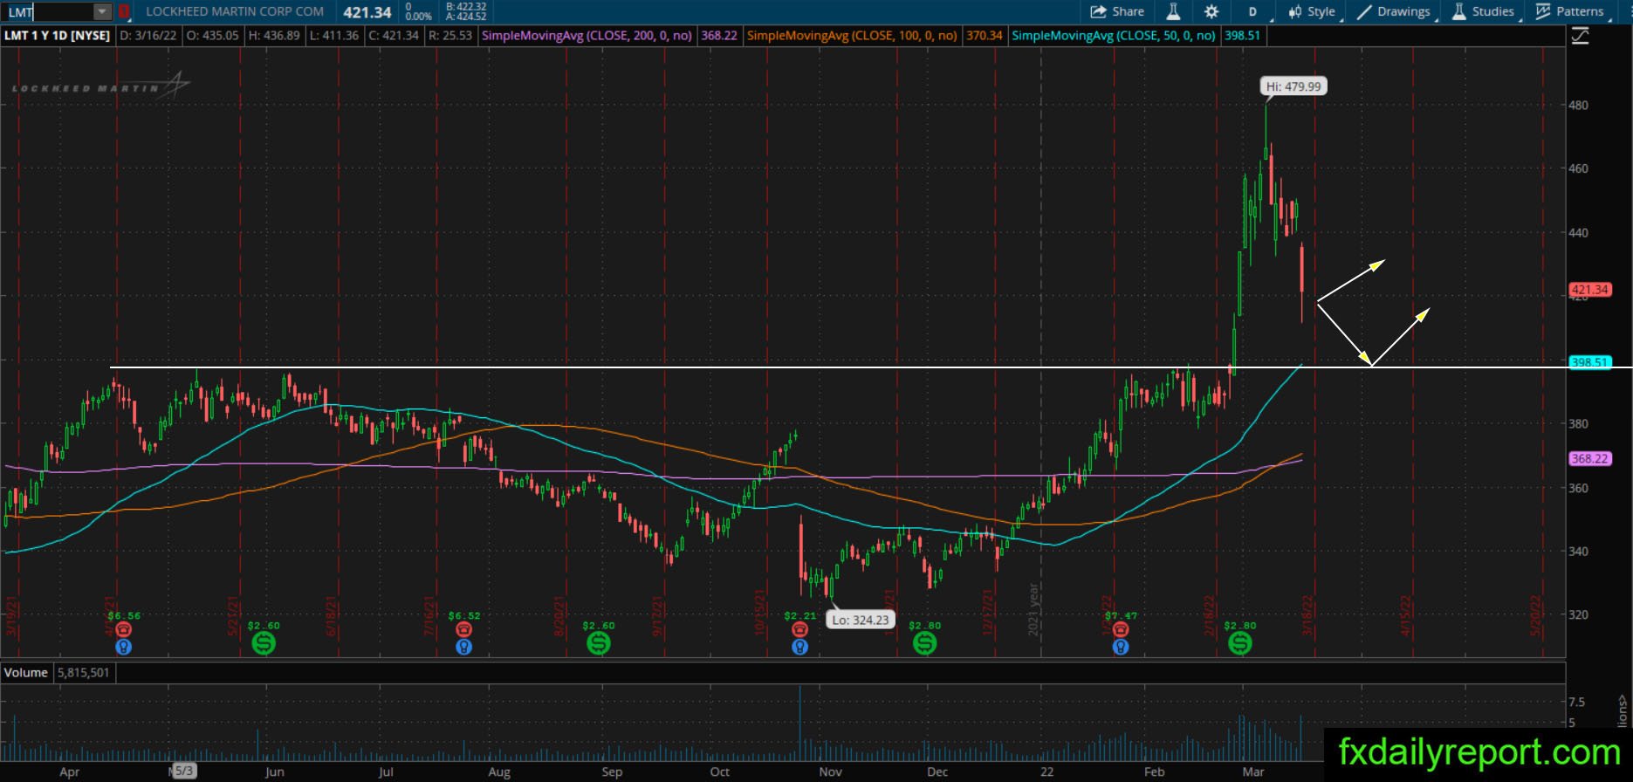The width and height of the screenshot is (1633, 782).
Task: Click the LOCKHEED MARTIN CORP COM company name
Action: tap(235, 11)
